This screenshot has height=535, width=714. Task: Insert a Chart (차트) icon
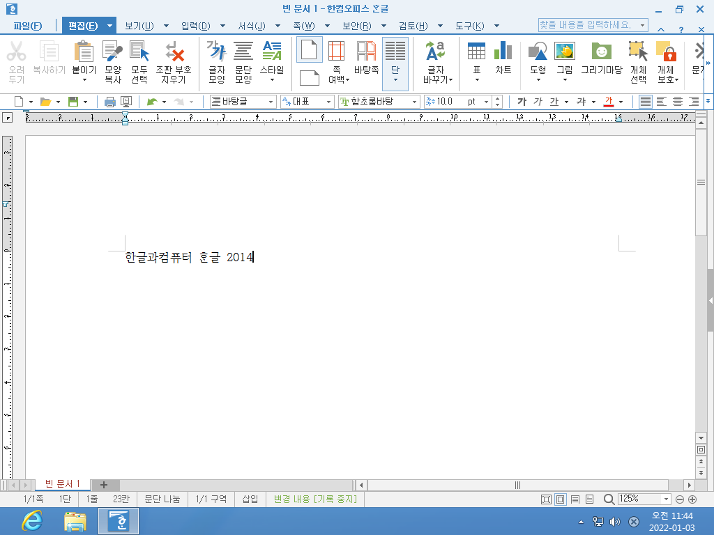coord(503,51)
